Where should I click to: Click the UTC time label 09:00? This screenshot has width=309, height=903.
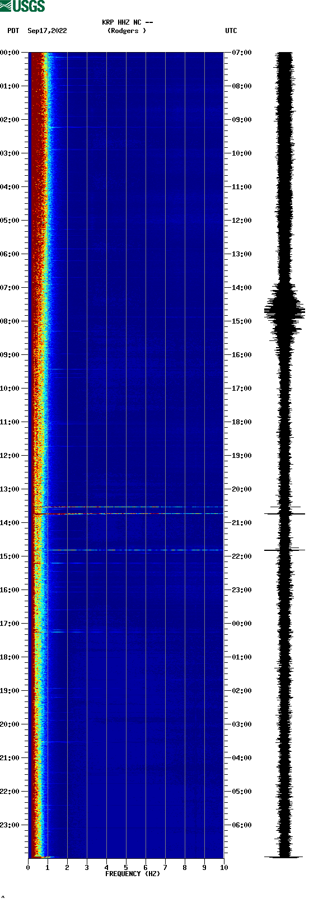tap(242, 120)
